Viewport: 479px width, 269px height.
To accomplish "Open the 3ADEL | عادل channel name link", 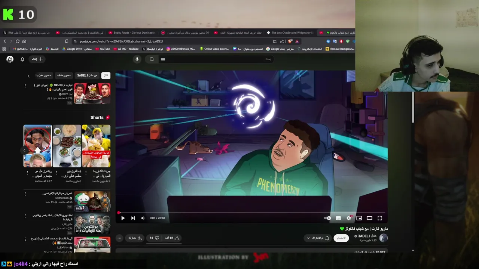I will pos(367,236).
